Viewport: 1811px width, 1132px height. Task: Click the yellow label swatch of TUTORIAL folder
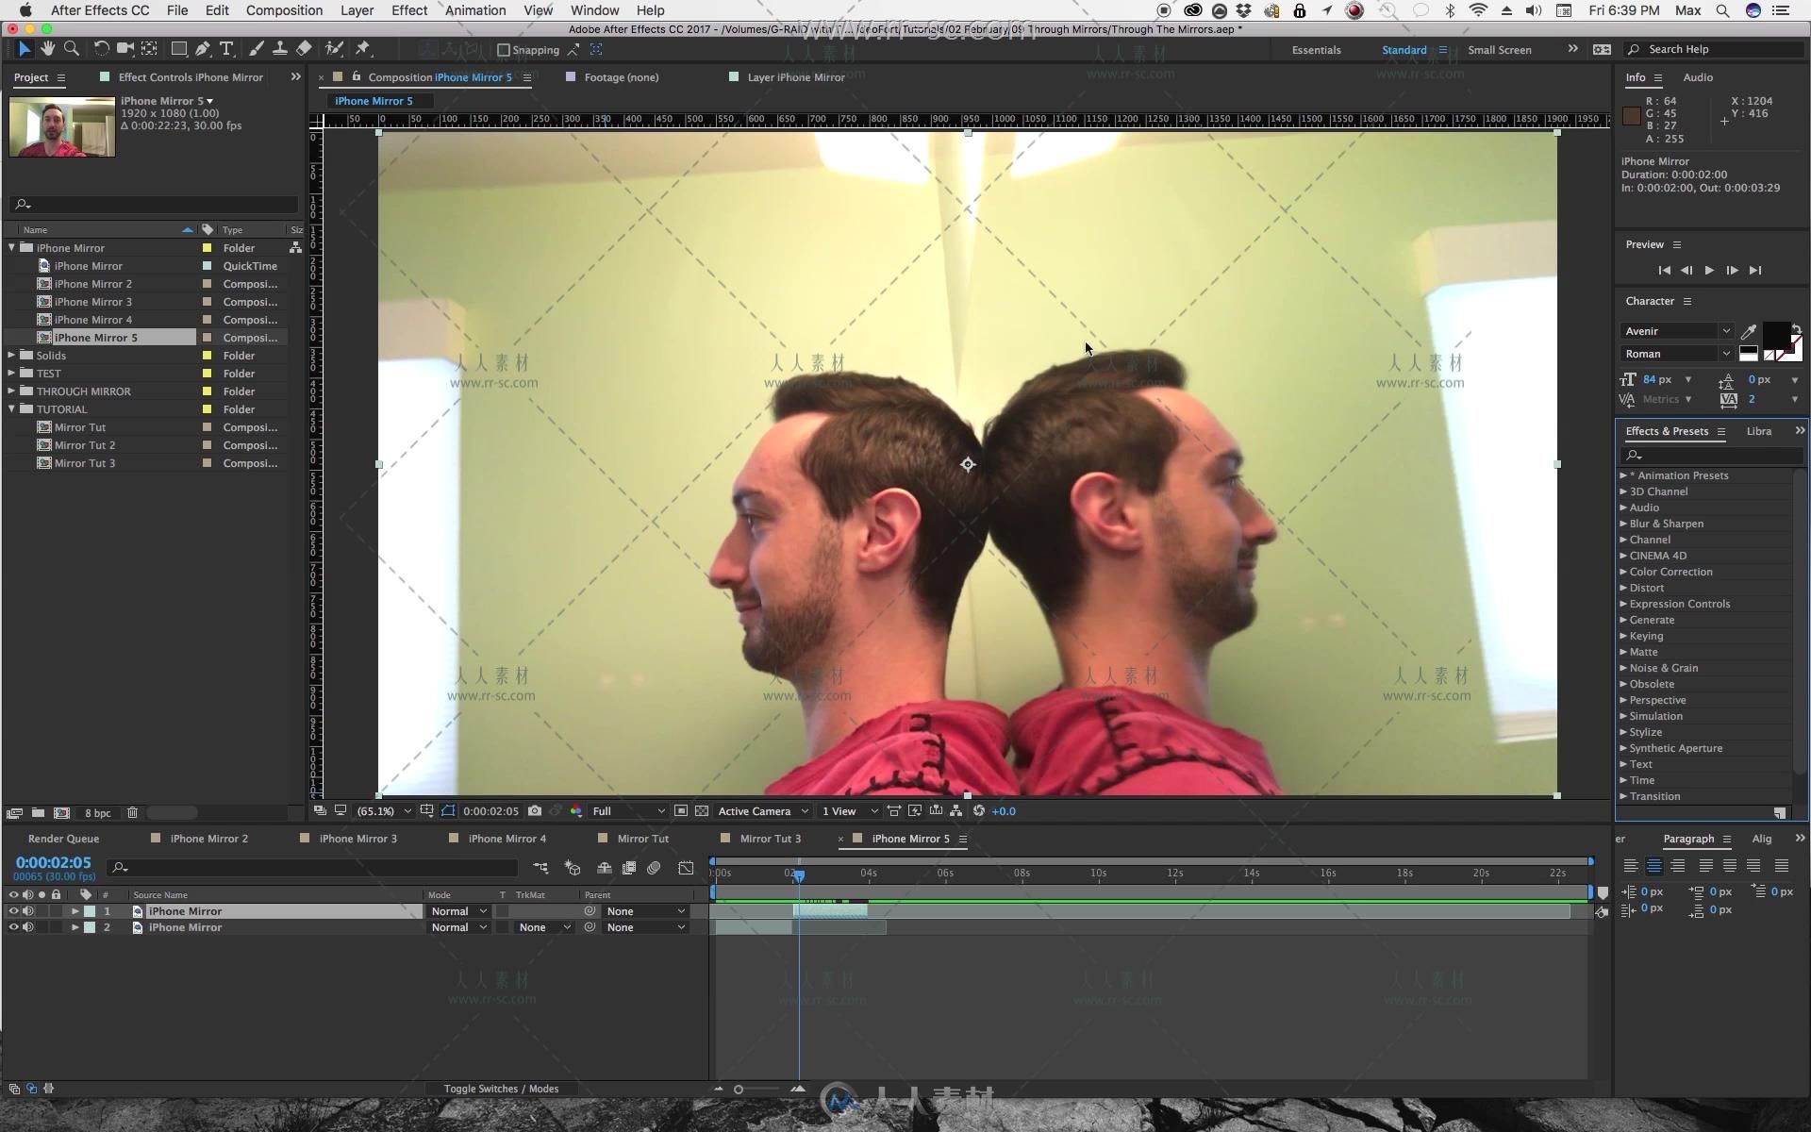pyautogui.click(x=207, y=409)
